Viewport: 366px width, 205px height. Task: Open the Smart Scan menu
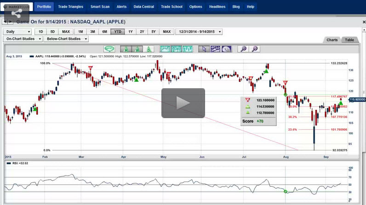(x=100, y=6)
